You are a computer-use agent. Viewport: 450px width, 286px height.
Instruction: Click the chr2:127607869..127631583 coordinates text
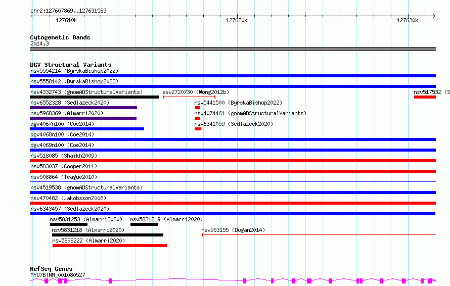click(x=68, y=11)
